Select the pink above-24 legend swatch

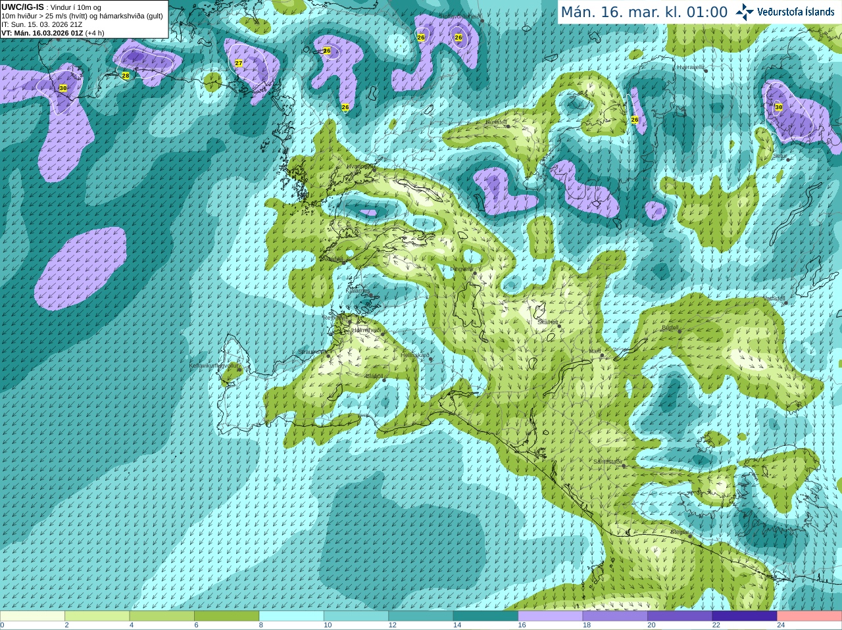coord(810,616)
